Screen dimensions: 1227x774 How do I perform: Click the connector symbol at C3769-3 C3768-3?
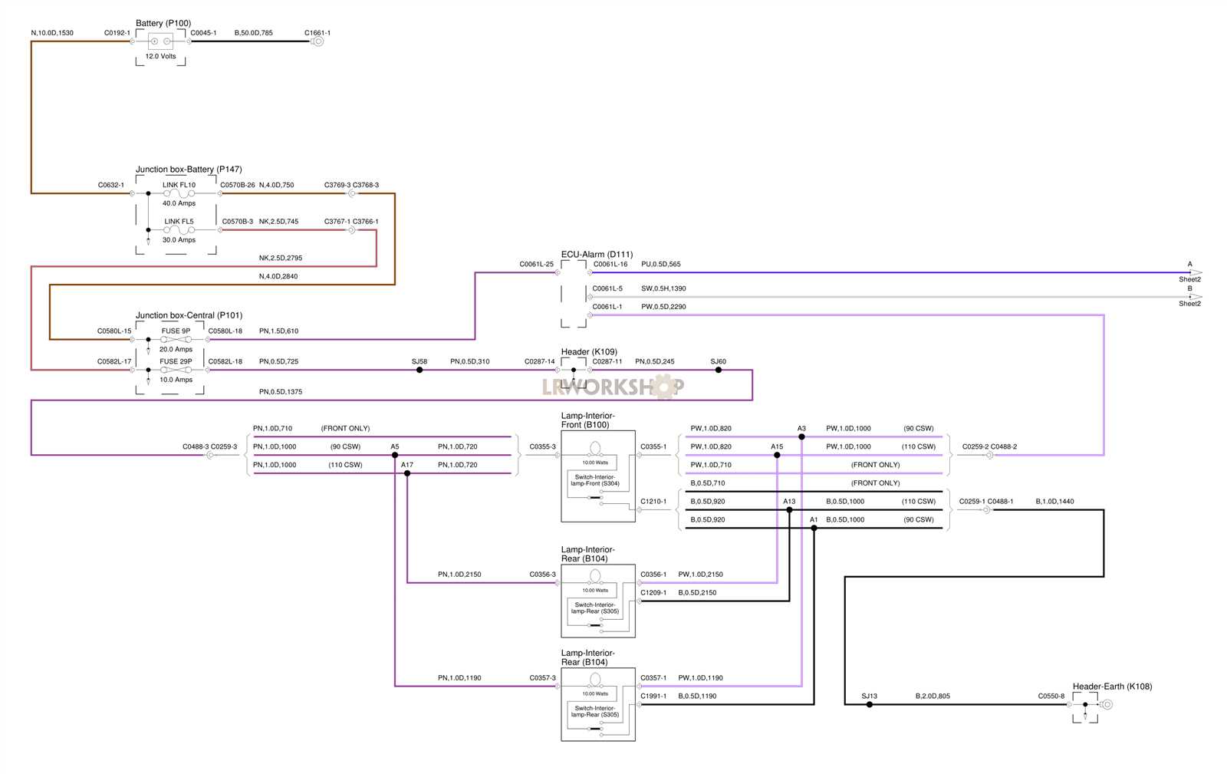tap(351, 193)
